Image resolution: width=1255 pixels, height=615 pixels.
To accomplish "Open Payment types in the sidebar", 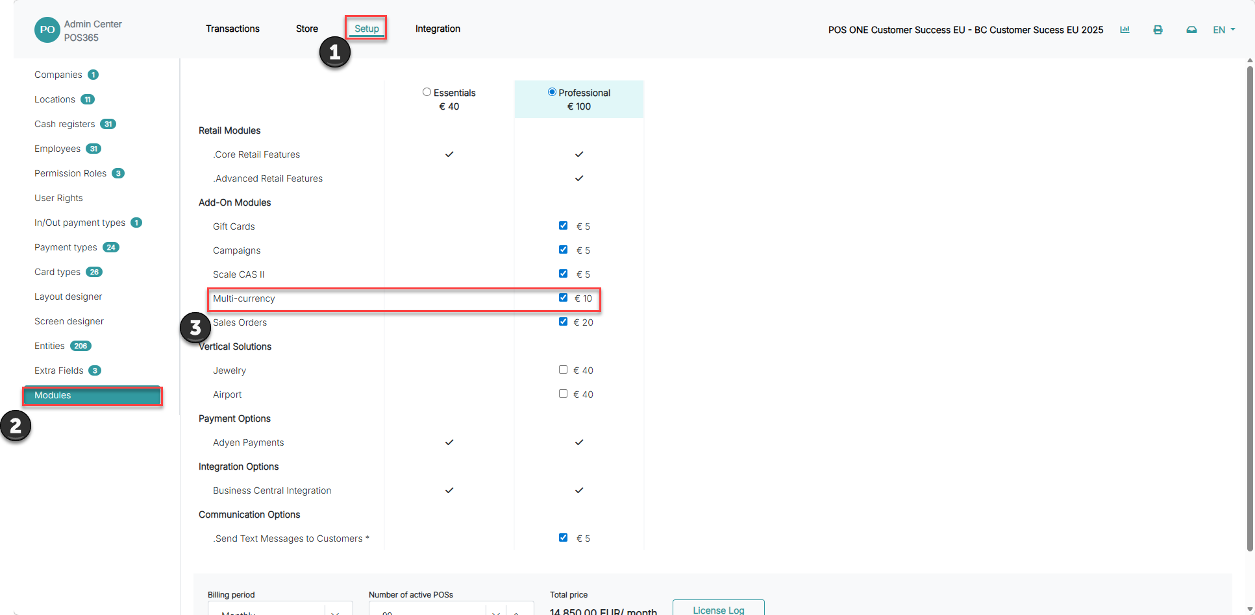I will (x=66, y=247).
